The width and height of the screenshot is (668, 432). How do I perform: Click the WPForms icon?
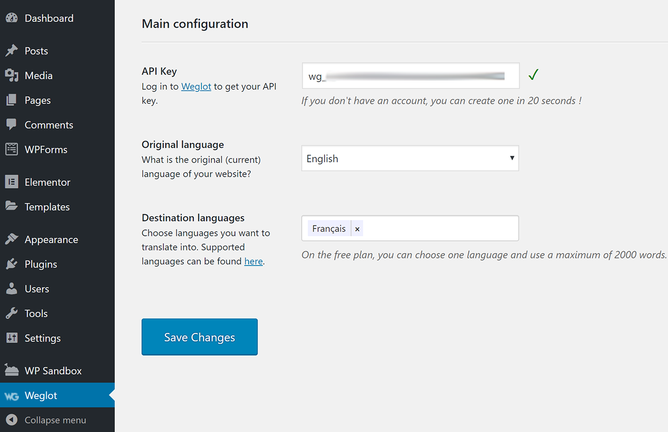point(11,149)
